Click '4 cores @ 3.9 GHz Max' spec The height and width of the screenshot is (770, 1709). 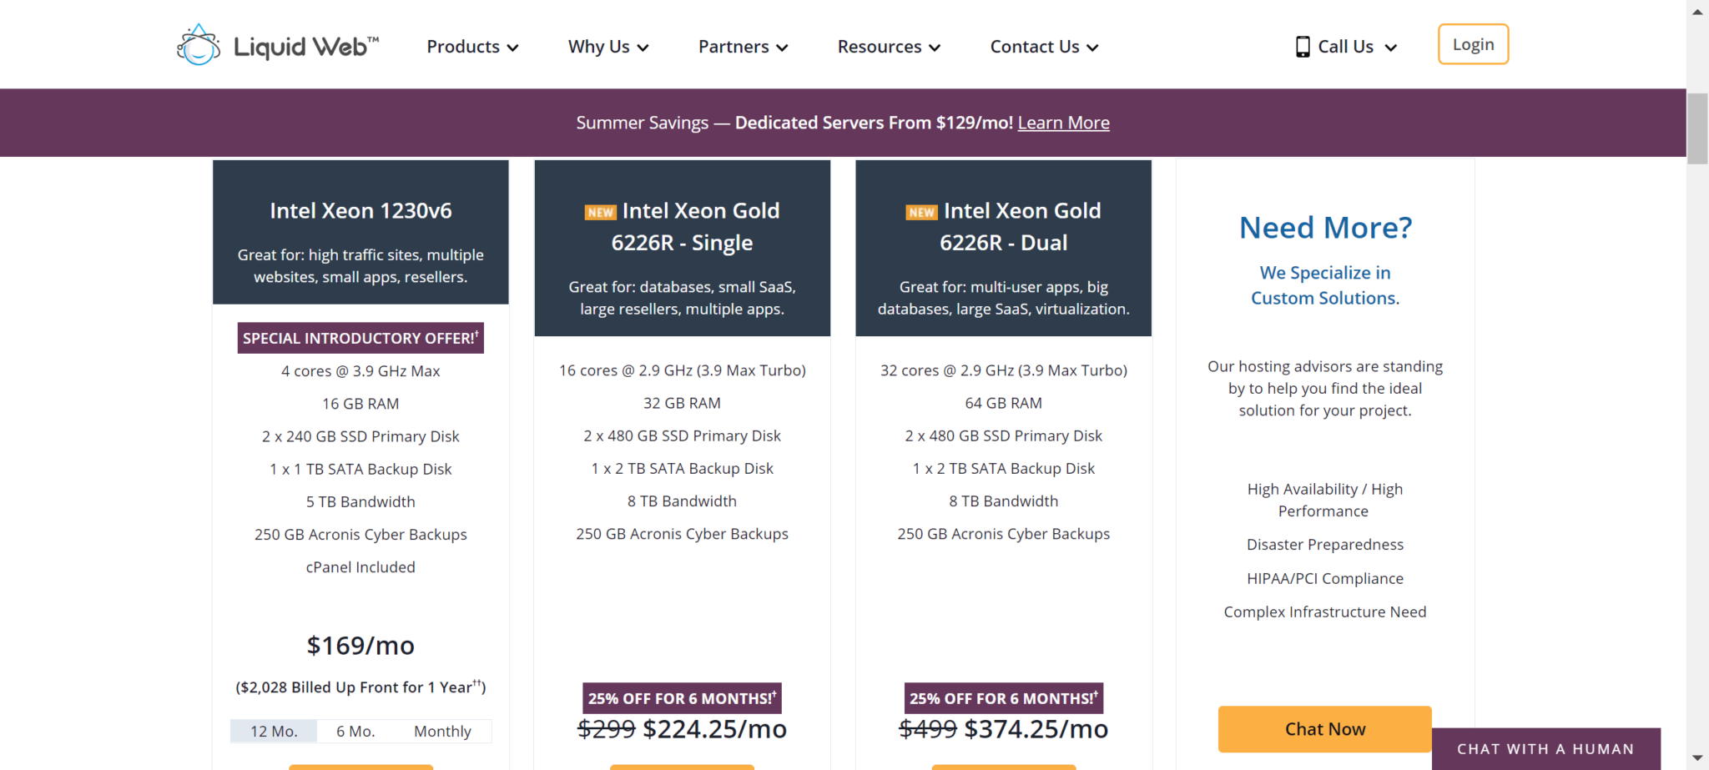[x=360, y=371]
